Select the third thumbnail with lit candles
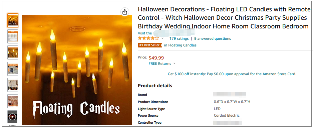This screenshot has height=128, width=313. 13,52
